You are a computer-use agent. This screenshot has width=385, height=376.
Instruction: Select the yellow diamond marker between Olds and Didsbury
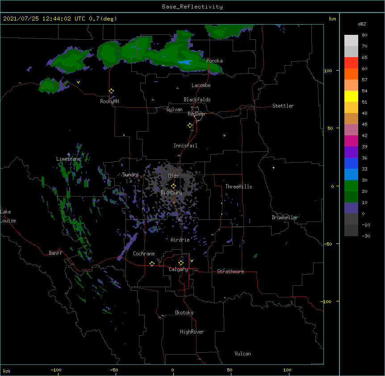coord(173,186)
